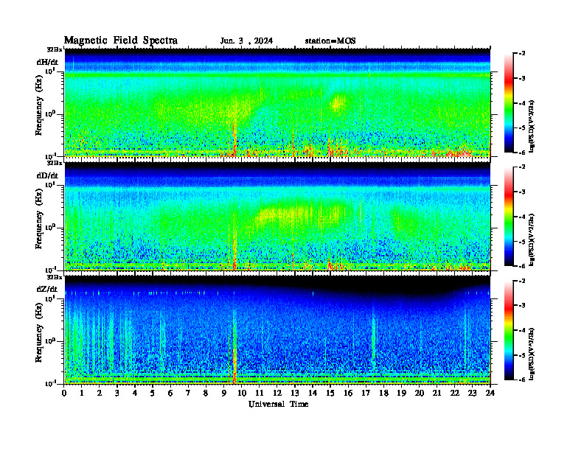Click the date "Jun. 3 , 2024"
The image size is (584, 451).
click(x=246, y=41)
